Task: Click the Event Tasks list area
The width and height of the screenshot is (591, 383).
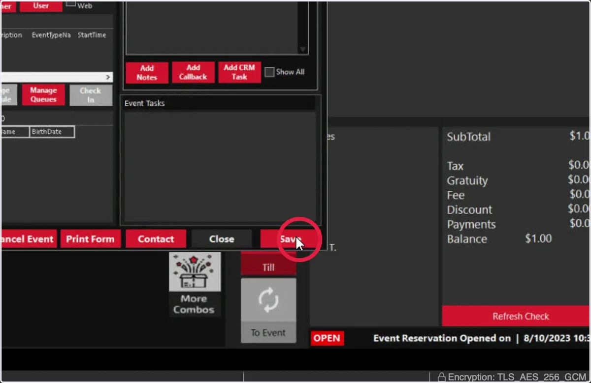Action: click(220, 166)
